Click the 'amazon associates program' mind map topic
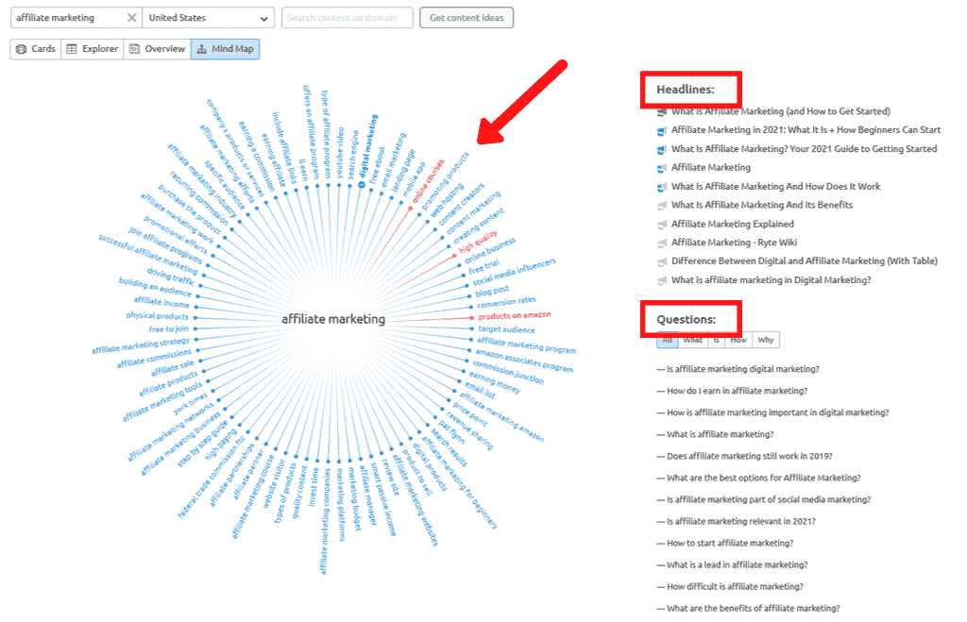The image size is (967, 622). pyautogui.click(x=523, y=361)
